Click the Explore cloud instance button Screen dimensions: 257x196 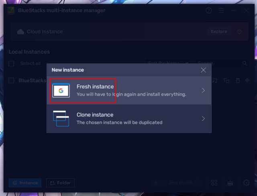(219, 32)
